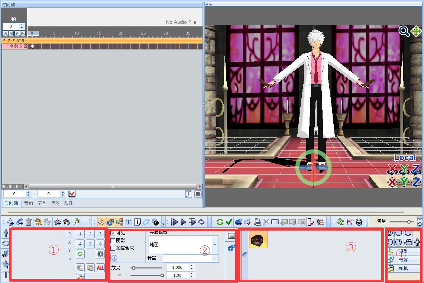Toggle the red checkmark box under timeline
Image resolution: width=424 pixels, height=283 pixels.
tap(72, 194)
